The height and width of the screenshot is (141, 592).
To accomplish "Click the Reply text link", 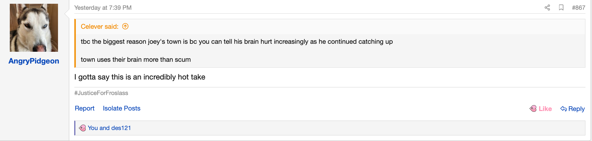I will (x=576, y=109).
